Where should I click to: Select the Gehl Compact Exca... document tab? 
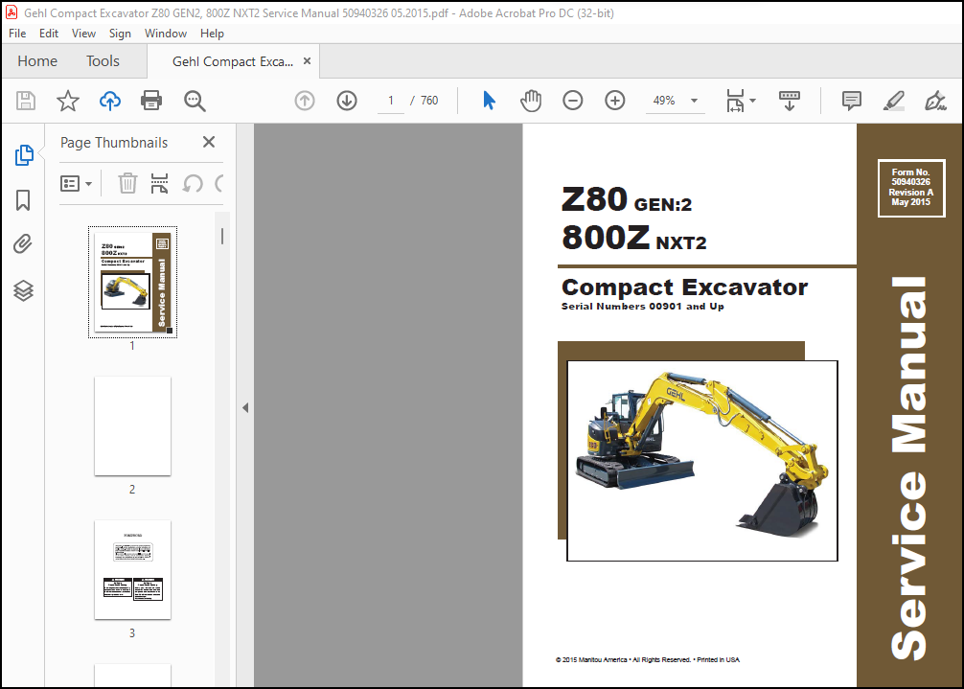click(233, 61)
